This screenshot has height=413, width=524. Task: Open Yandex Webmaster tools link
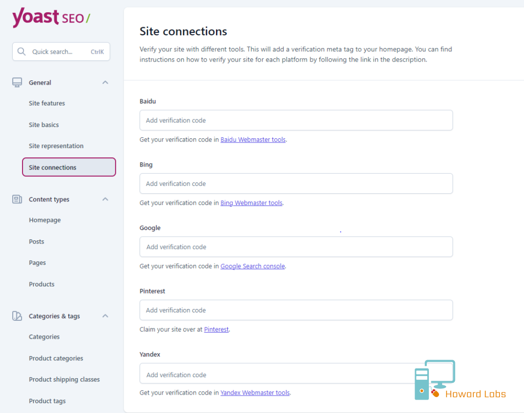coord(255,393)
